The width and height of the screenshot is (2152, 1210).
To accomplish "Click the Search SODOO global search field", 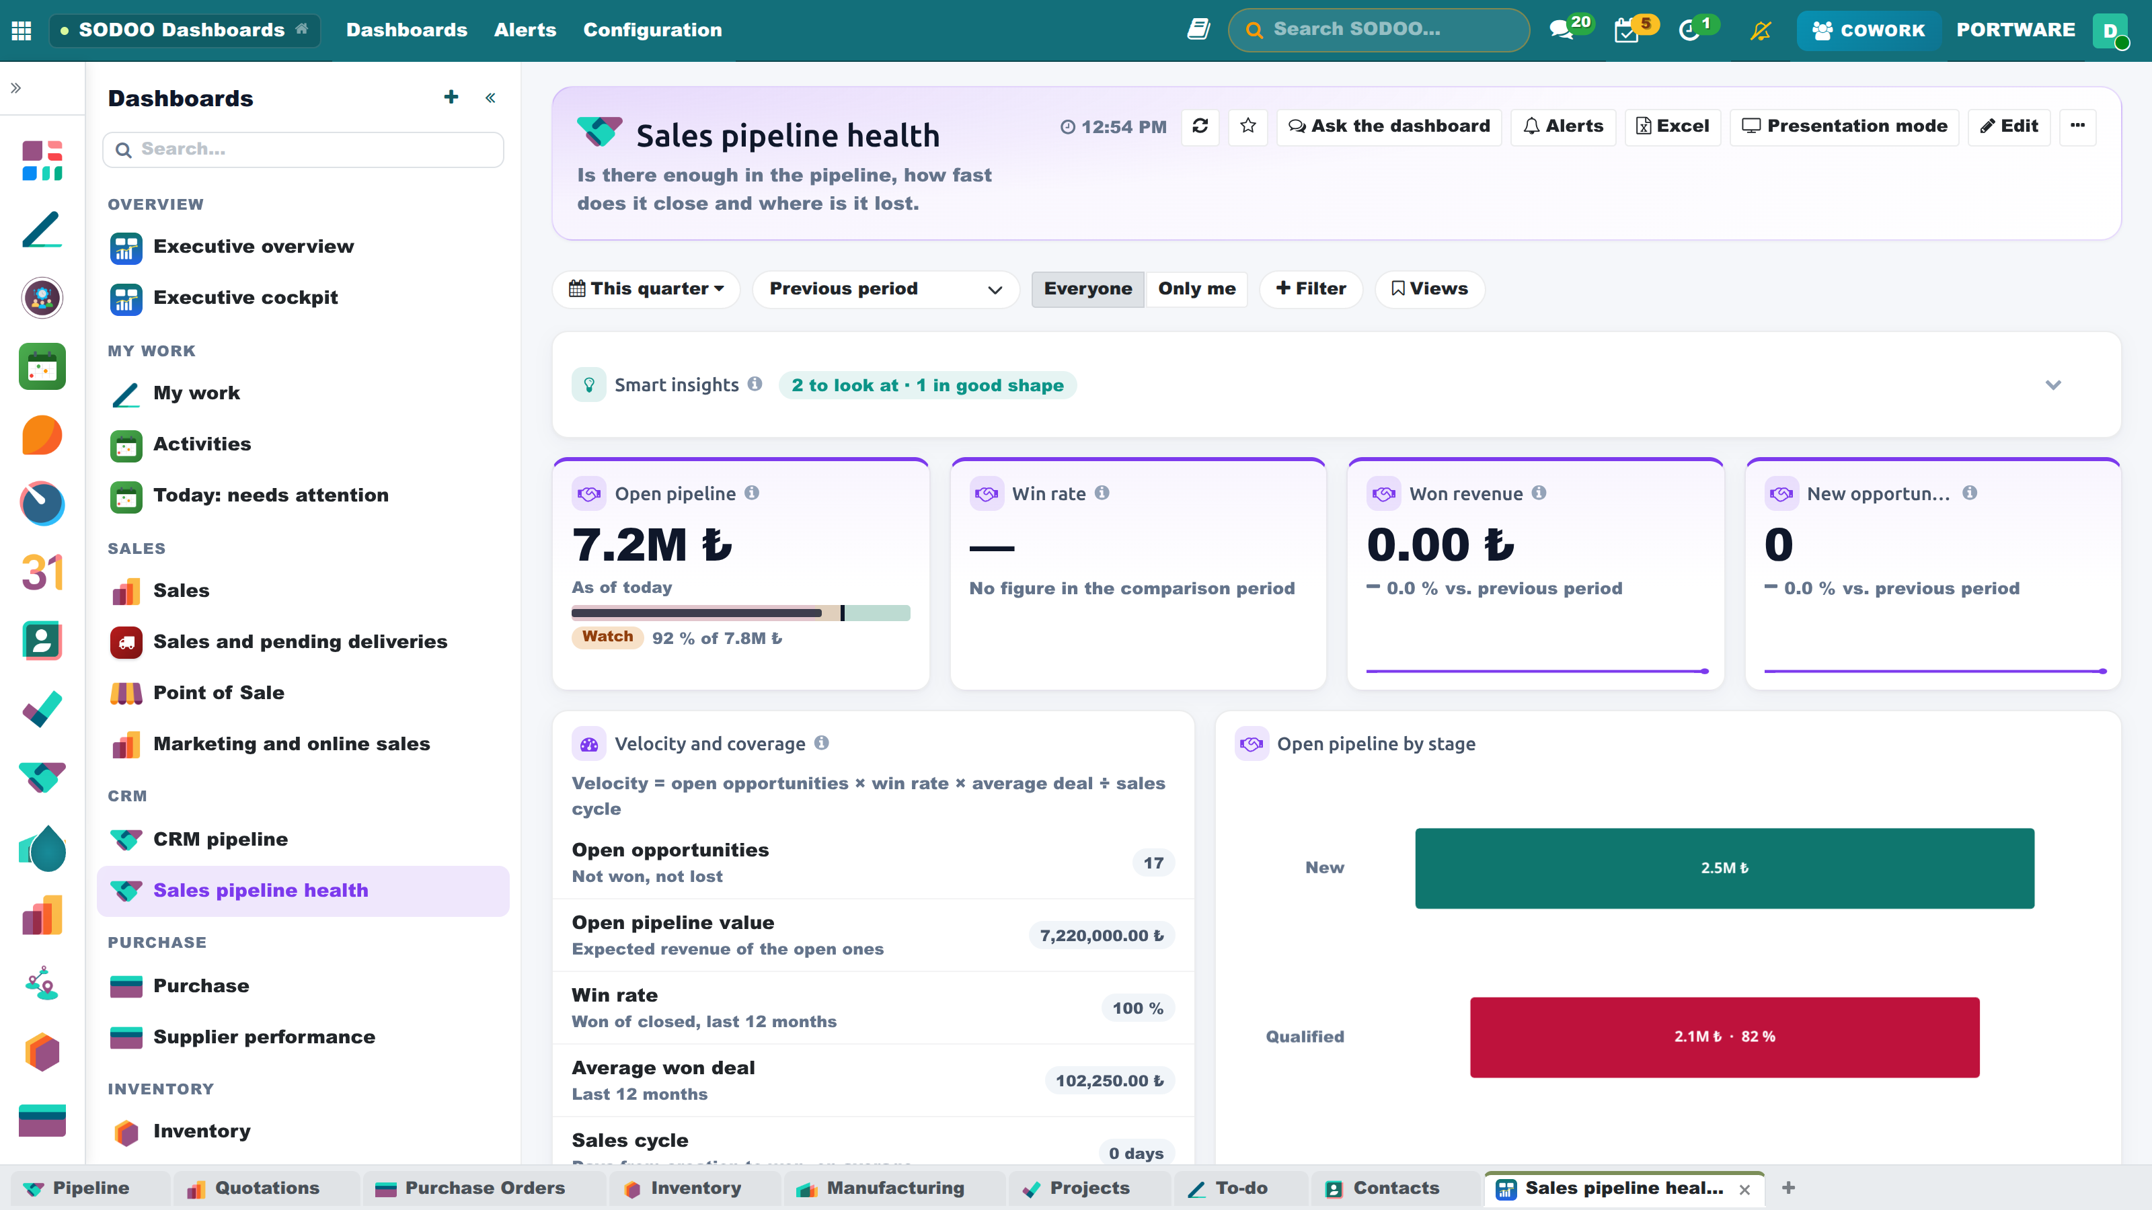I will (x=1379, y=30).
